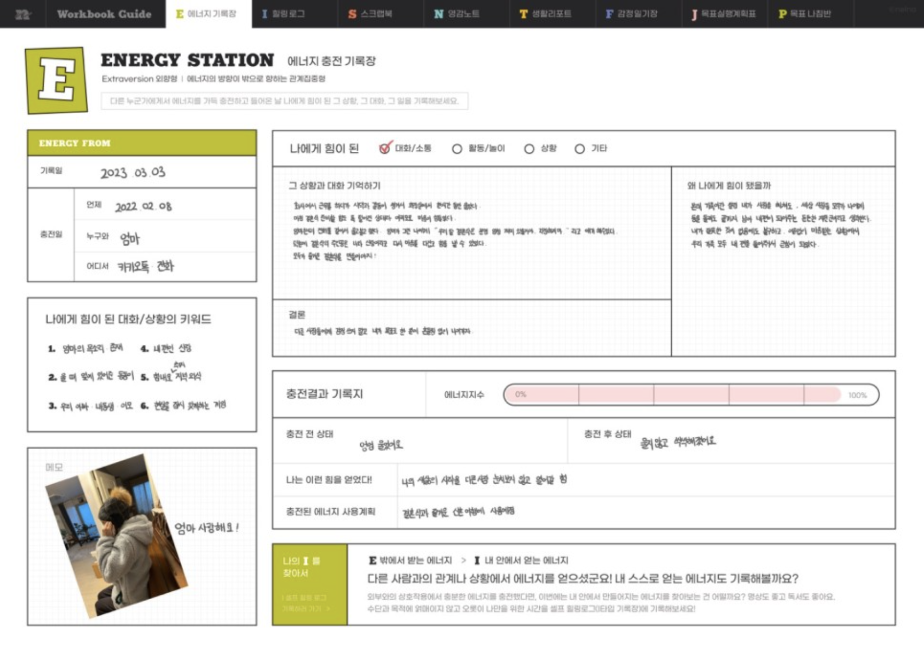The image size is (924, 646).
Task: Click the 왜 나에게 힘이 됐을까 text area
Action: [x=783, y=261]
